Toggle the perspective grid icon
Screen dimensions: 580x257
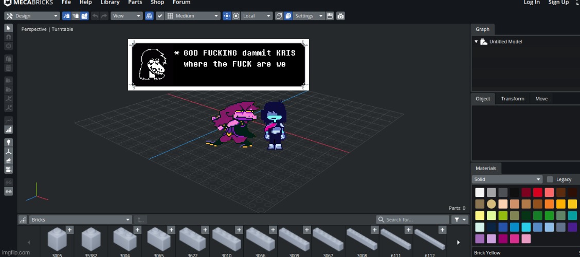pos(149,16)
